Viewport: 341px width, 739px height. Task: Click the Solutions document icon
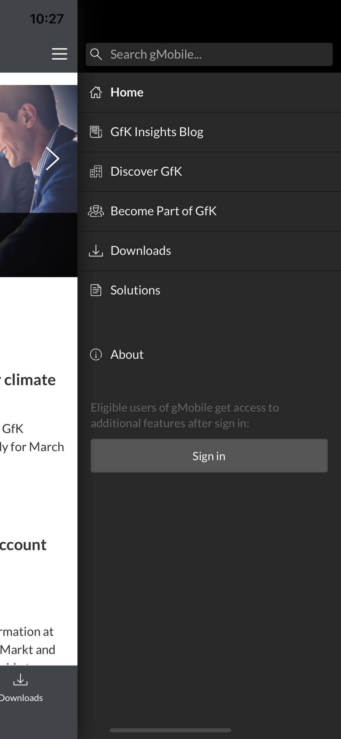coord(96,290)
